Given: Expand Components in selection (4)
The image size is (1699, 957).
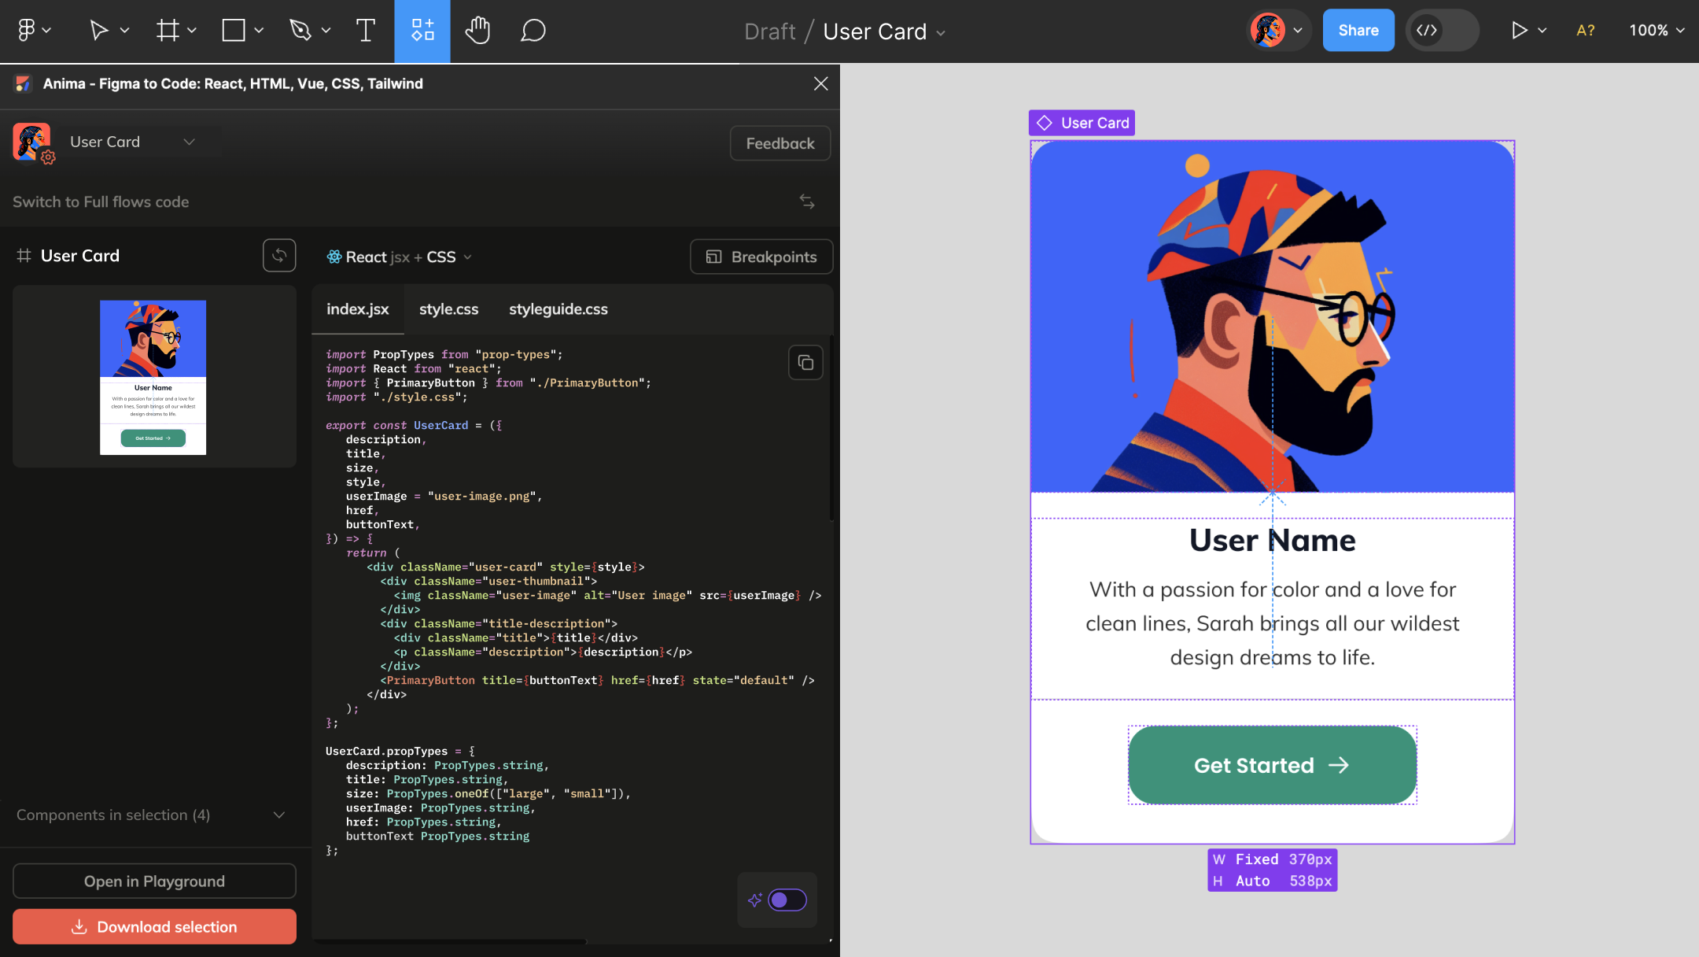Looking at the screenshot, I should coord(278,815).
